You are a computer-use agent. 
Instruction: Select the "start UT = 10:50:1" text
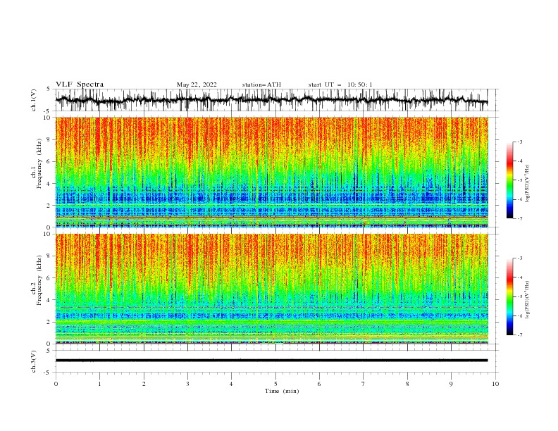pyautogui.click(x=340, y=85)
